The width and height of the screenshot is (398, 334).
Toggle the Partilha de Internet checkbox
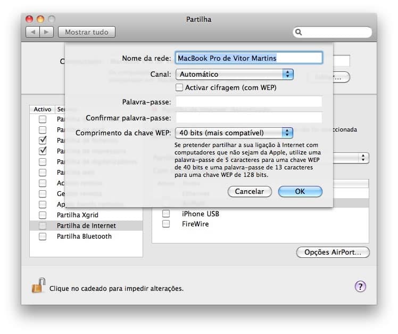point(43,226)
